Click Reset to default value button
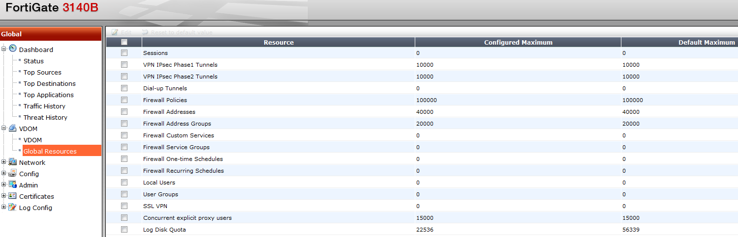Viewport: 738px width, 237px height. [177, 32]
